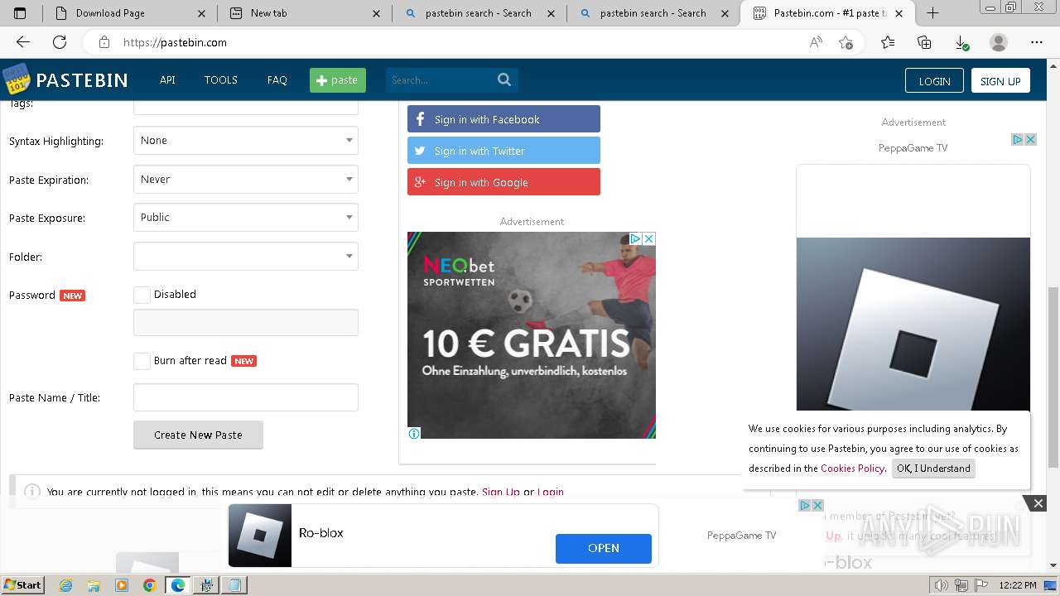Click the site lock icon in address bar
This screenshot has height=596, width=1060.
pyautogui.click(x=104, y=42)
